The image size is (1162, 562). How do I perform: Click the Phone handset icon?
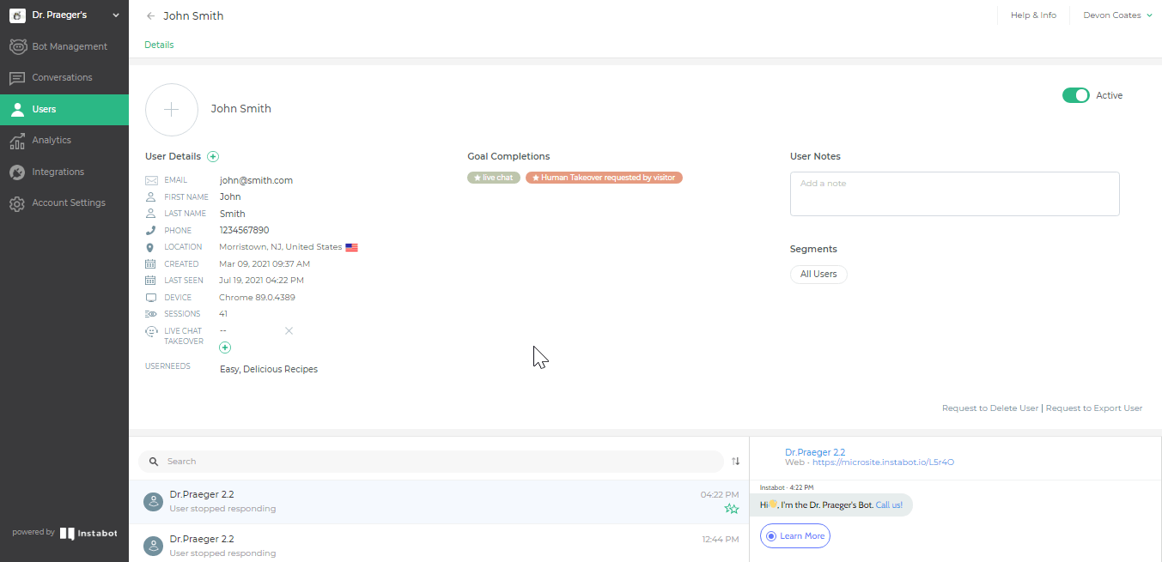click(x=151, y=231)
